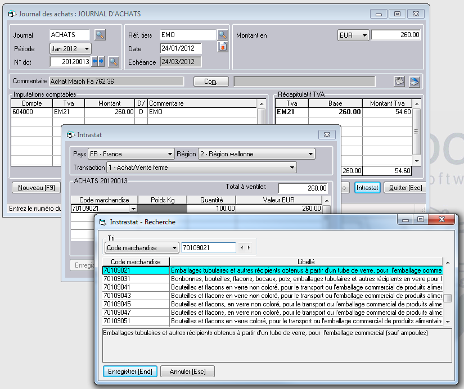The height and width of the screenshot is (389, 464).
Task: Click the N° dct 20120013 field
Action: [70, 62]
